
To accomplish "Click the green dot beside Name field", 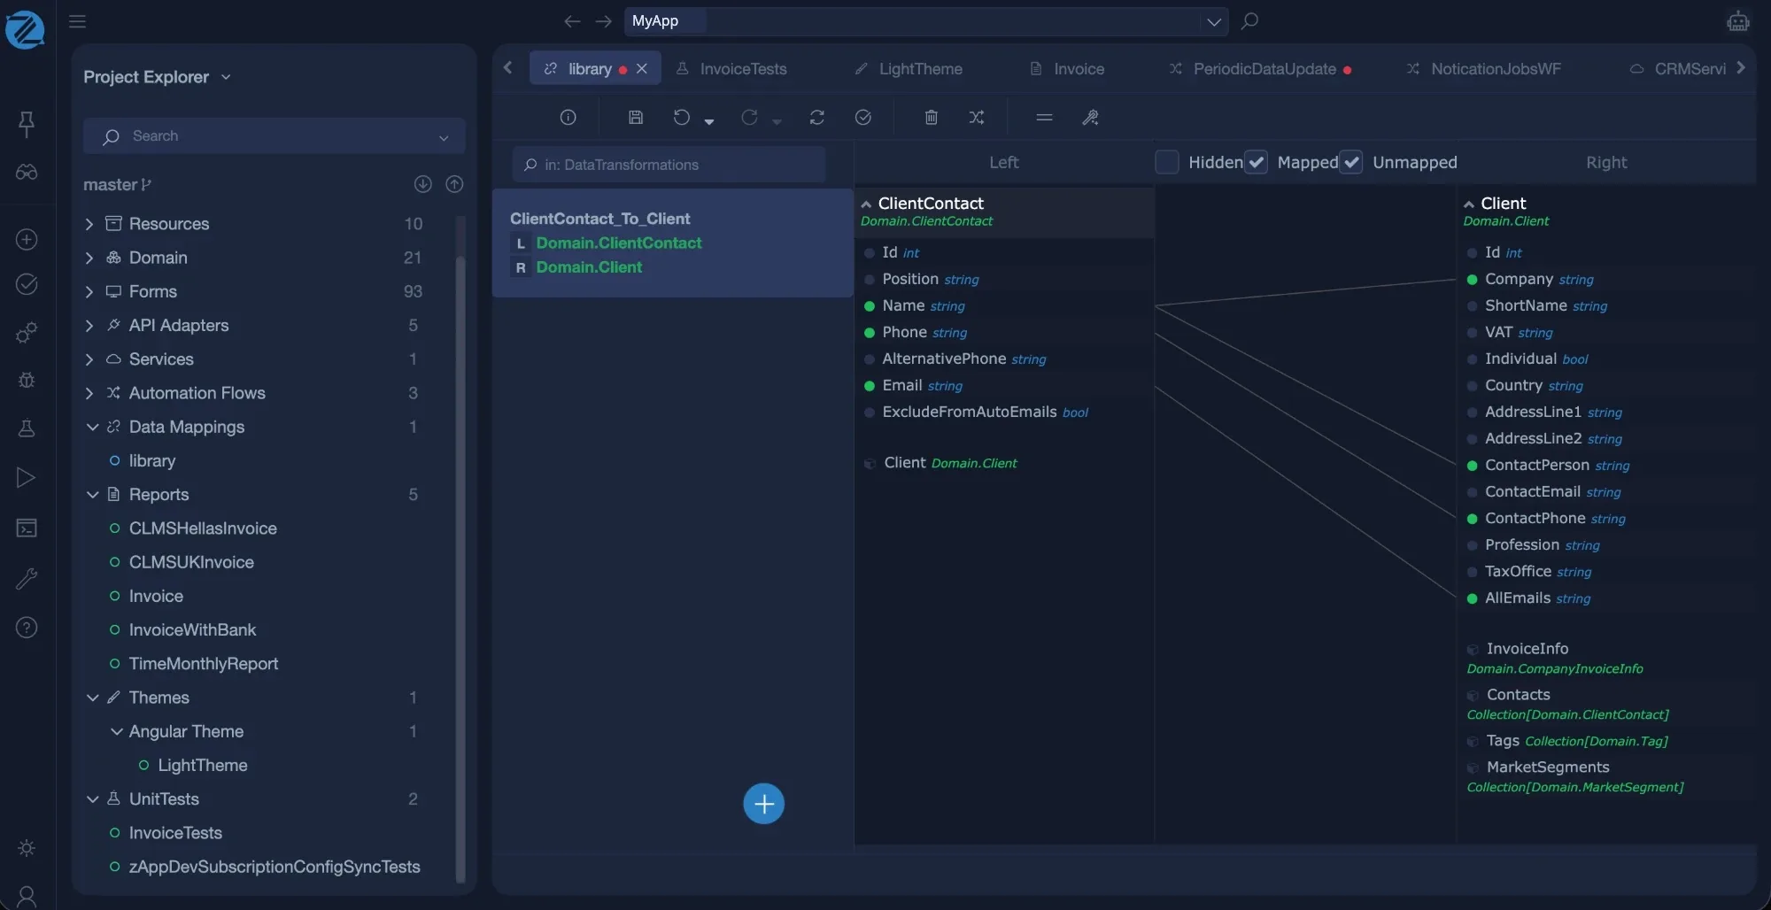I will pyautogui.click(x=870, y=306).
